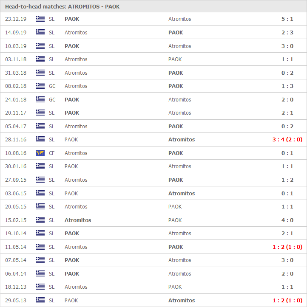Select the 18.12.13 match date
The image size is (307, 307).
point(16,287)
